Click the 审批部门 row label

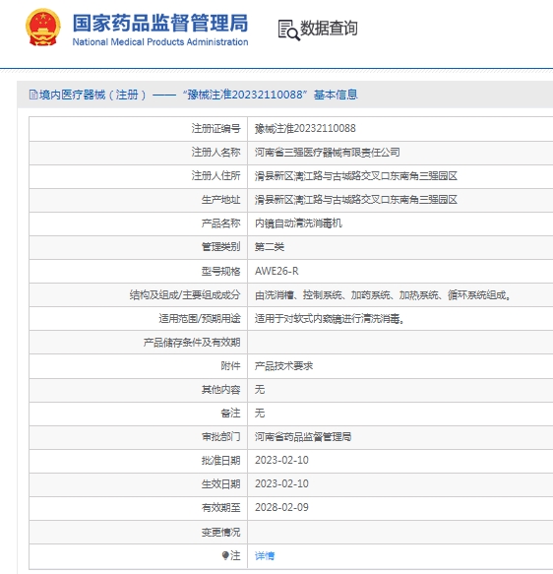220,436
